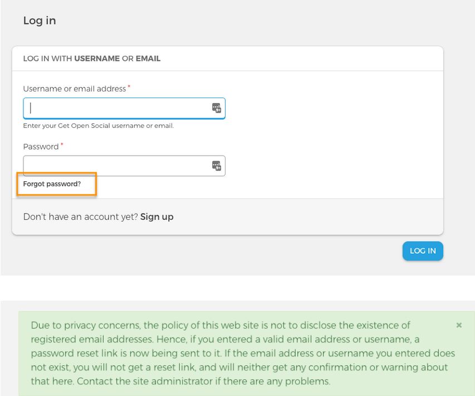Click the Username or email address label

pyautogui.click(x=75, y=89)
